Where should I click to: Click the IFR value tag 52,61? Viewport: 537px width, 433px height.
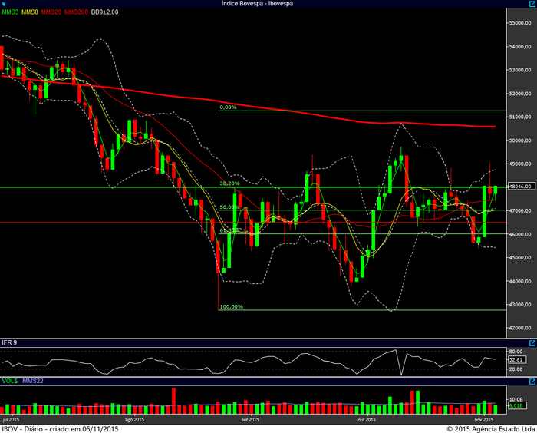516,359
